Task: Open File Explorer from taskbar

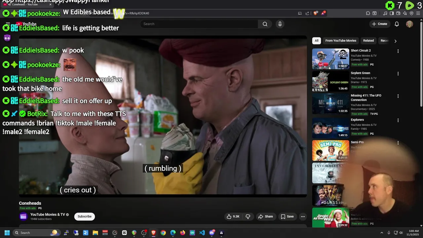Action: point(95,233)
